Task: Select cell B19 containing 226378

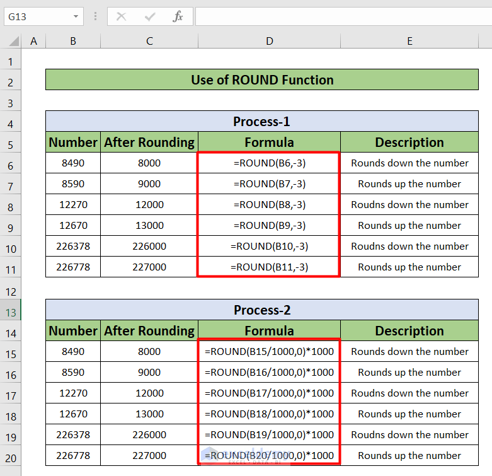Action: coord(73,434)
